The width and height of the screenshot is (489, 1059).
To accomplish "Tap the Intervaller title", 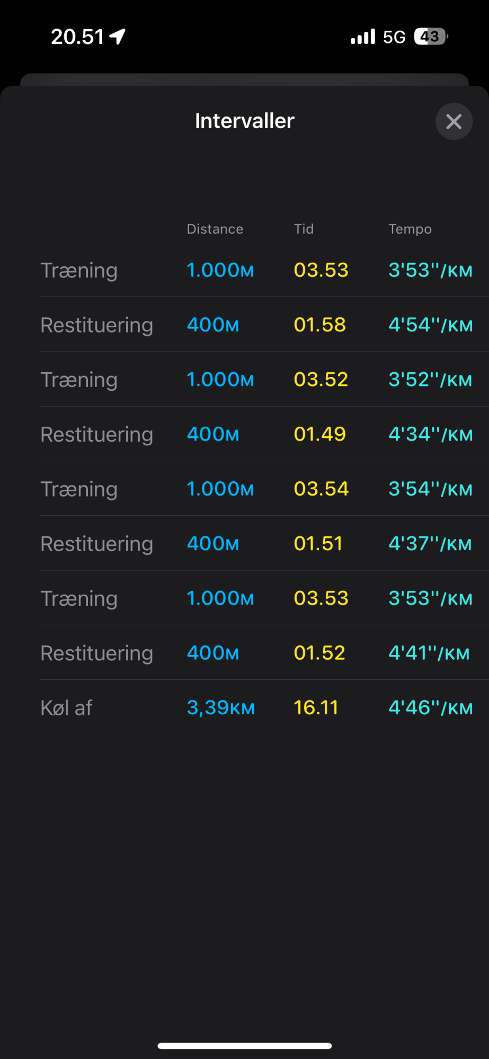I will pos(244,121).
